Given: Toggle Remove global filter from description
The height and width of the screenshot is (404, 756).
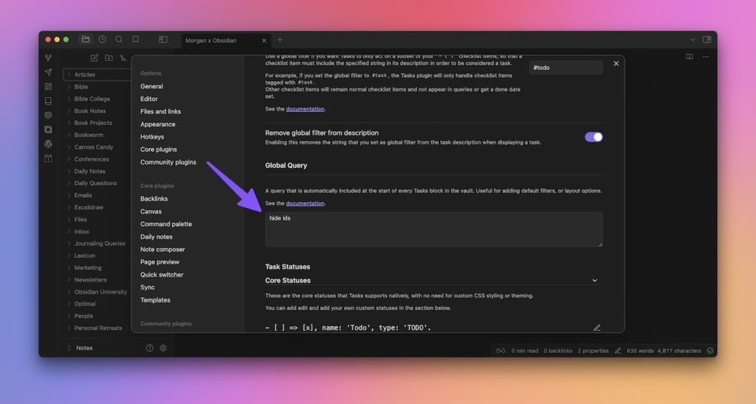Looking at the screenshot, I should [x=594, y=136].
